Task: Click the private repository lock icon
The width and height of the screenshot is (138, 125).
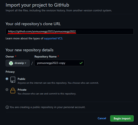Action: pyautogui.click(x=13, y=91)
